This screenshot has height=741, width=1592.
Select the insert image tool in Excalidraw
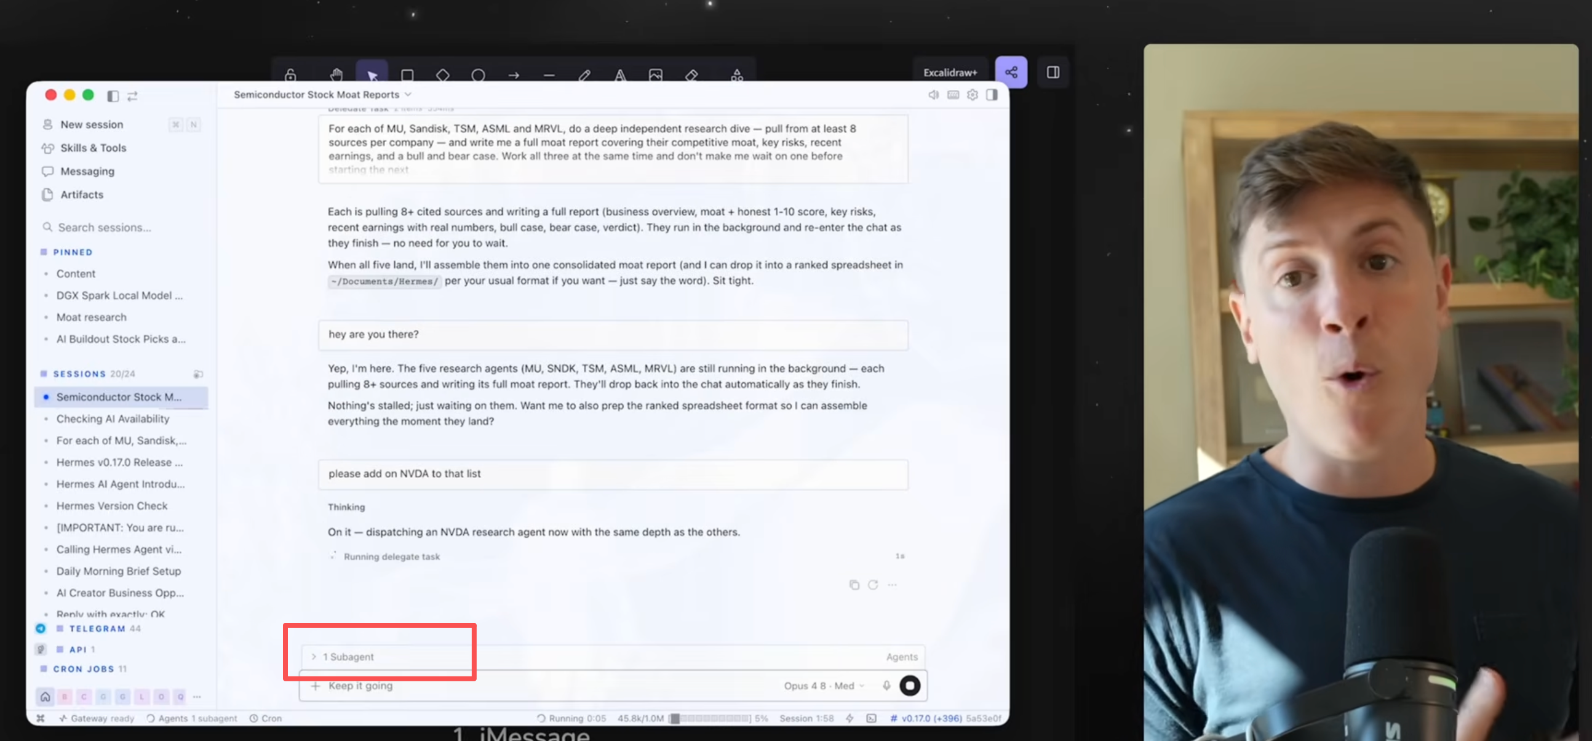[656, 75]
